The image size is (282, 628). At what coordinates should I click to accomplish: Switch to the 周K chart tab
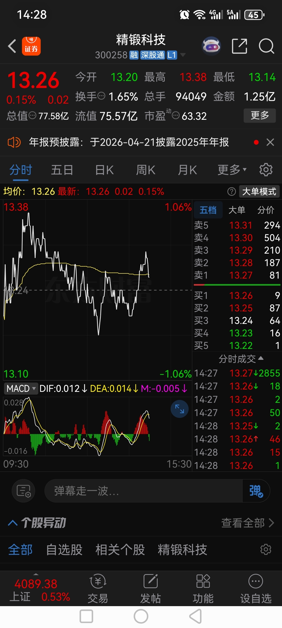[x=146, y=170]
